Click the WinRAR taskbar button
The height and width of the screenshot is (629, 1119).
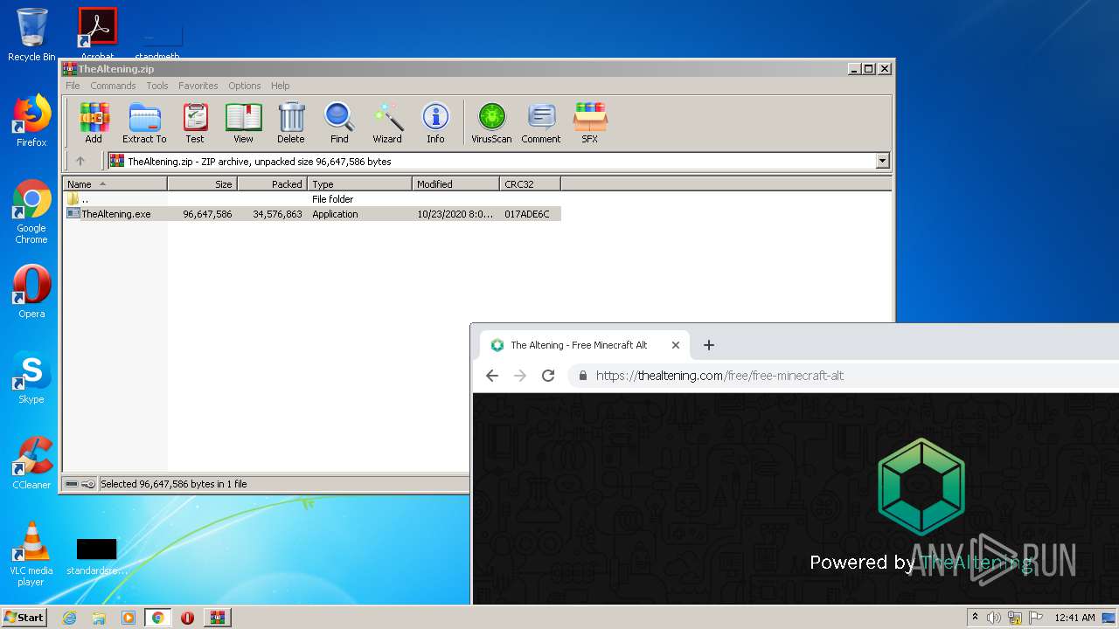(x=217, y=618)
